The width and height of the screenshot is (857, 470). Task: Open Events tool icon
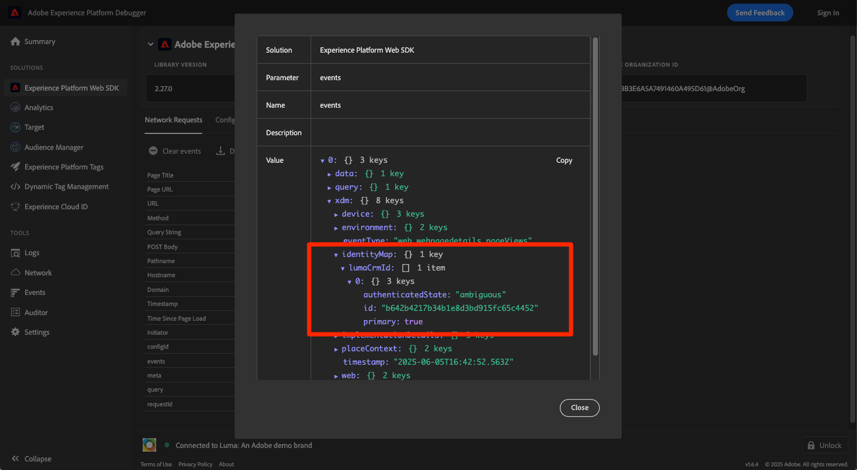[x=15, y=293]
